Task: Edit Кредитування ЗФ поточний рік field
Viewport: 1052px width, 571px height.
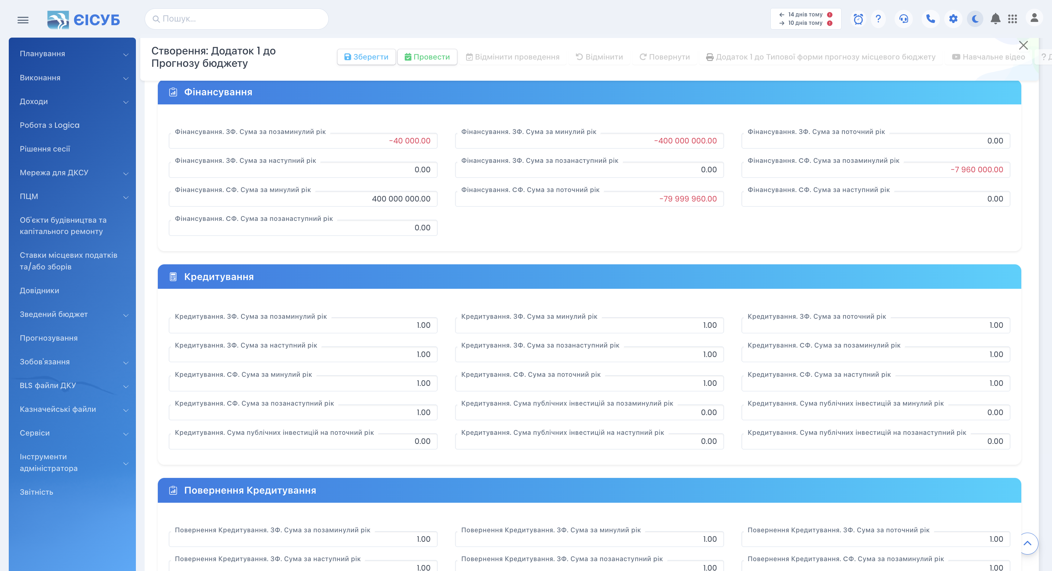Action: (x=876, y=325)
